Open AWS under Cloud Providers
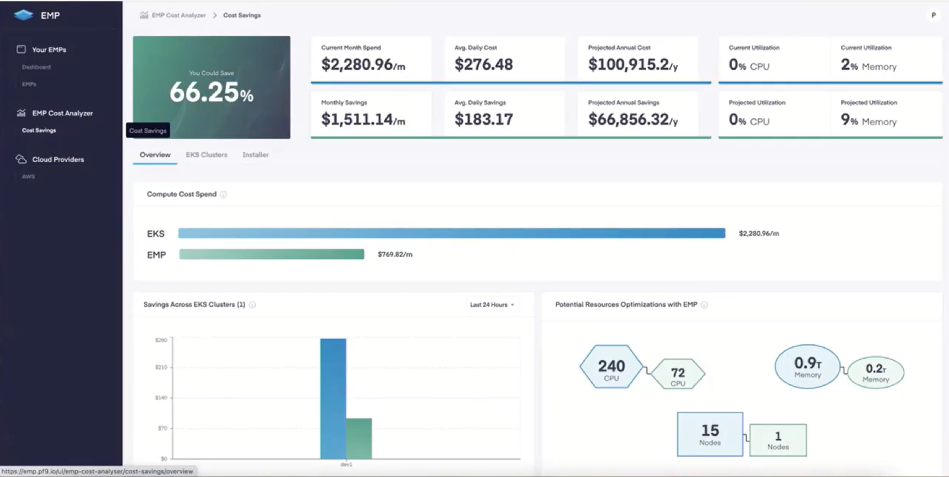 point(28,177)
